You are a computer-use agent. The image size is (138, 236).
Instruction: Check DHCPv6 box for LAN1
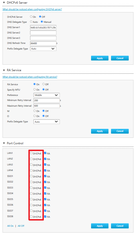tap(31, 153)
